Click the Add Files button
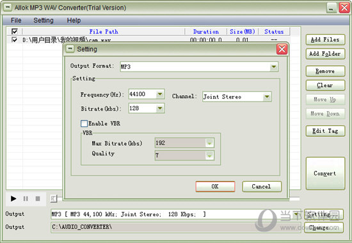 tap(325, 40)
